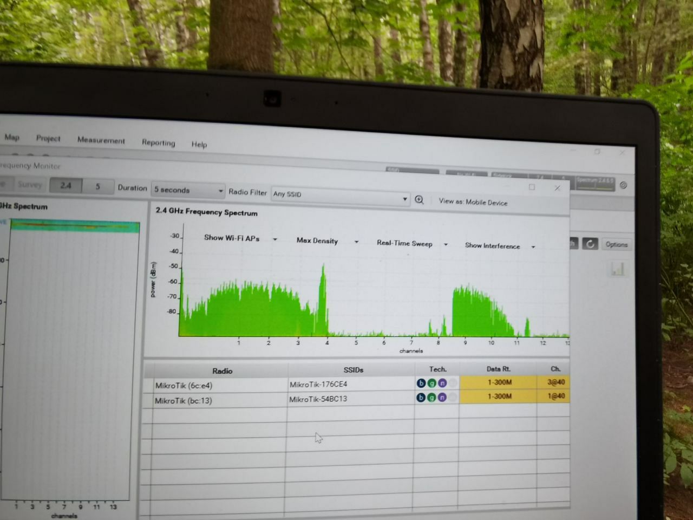This screenshot has width=693, height=520.
Task: Expand the Show Wi-Fi APs dropdown
Action: (x=240, y=238)
